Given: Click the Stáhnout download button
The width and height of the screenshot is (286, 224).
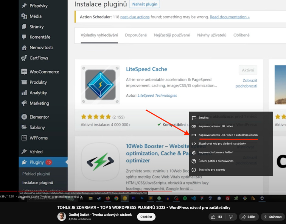Looking at the screenshot, I should coord(273,217).
